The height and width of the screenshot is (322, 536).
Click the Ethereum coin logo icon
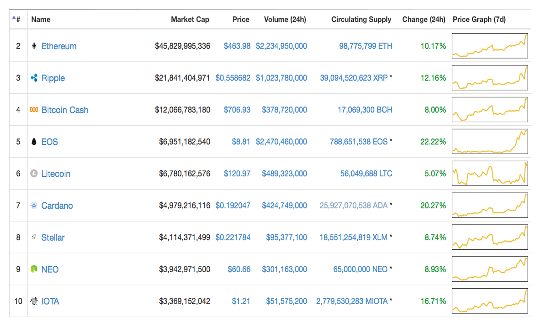pyautogui.click(x=34, y=46)
